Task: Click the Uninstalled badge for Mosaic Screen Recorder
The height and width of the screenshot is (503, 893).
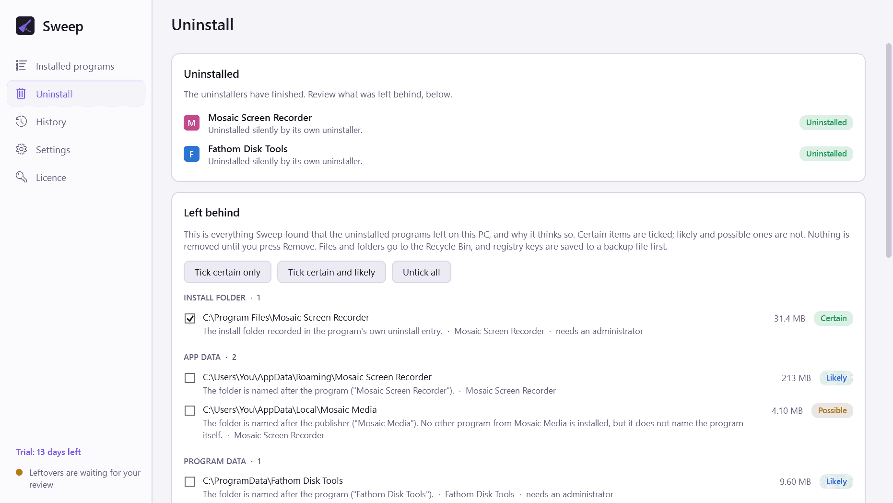Action: pyautogui.click(x=826, y=122)
